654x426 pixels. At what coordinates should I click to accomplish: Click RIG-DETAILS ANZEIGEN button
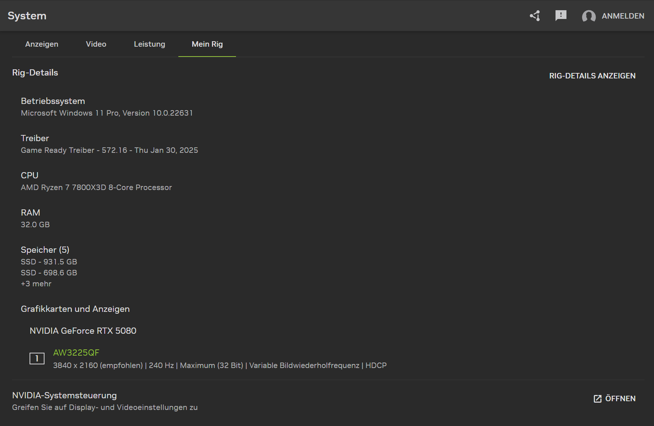click(592, 76)
